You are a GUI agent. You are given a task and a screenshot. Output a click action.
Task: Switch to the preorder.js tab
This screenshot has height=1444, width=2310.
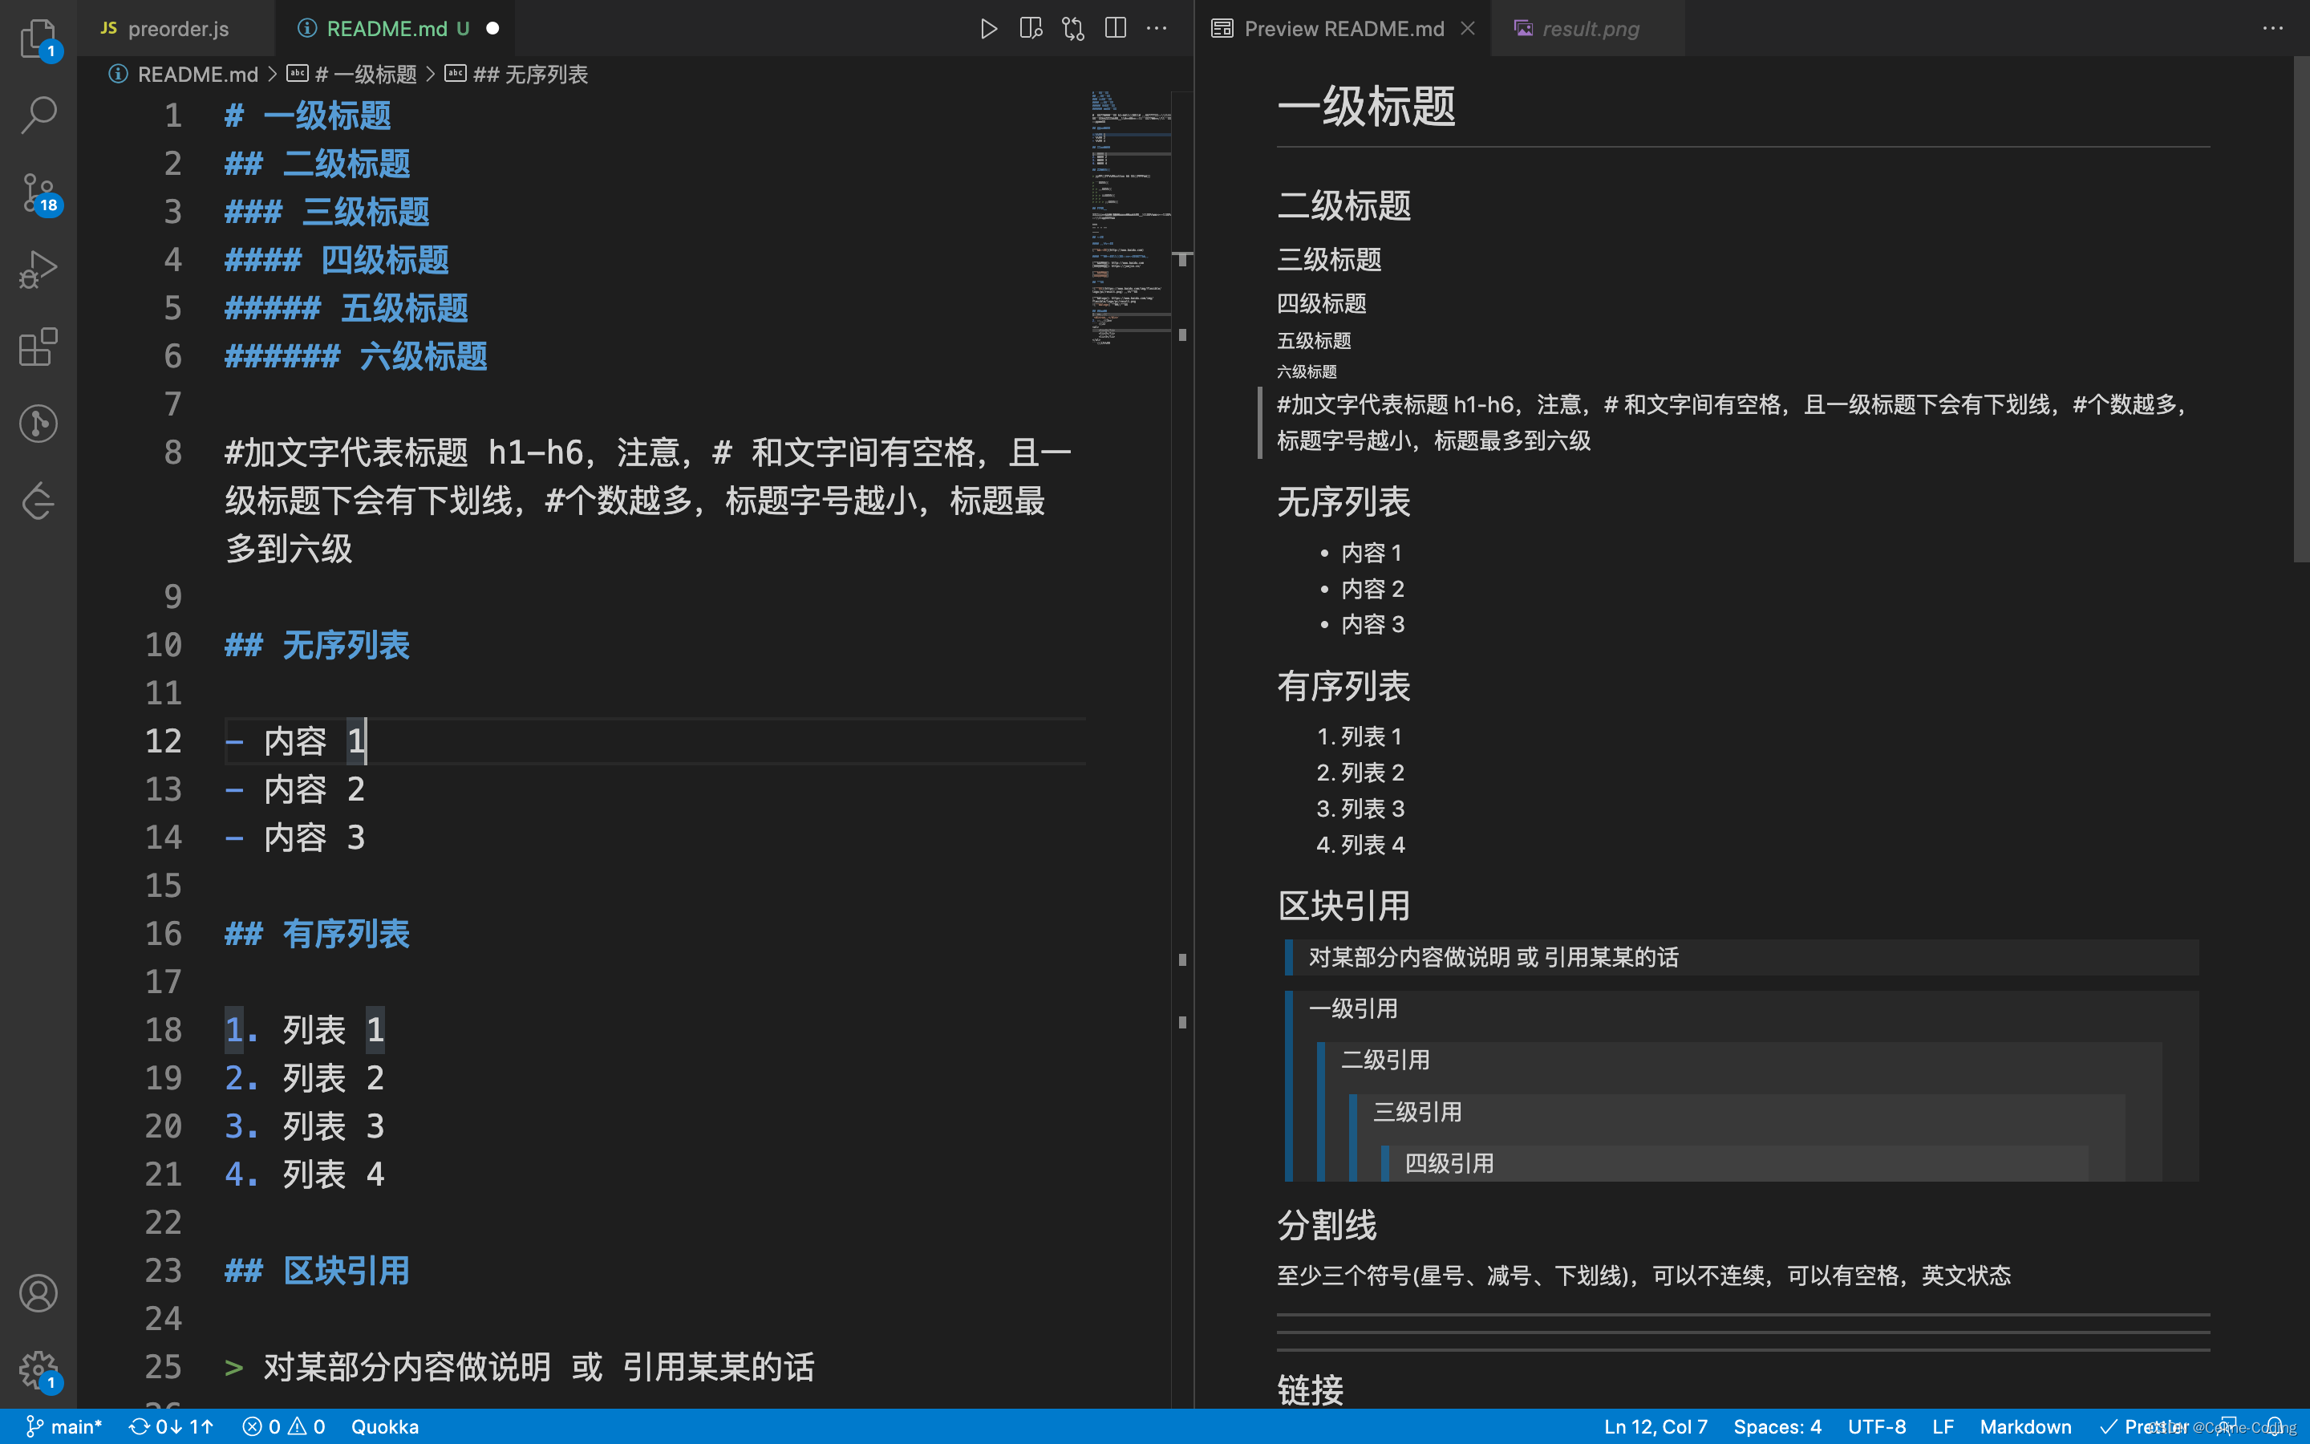click(176, 28)
